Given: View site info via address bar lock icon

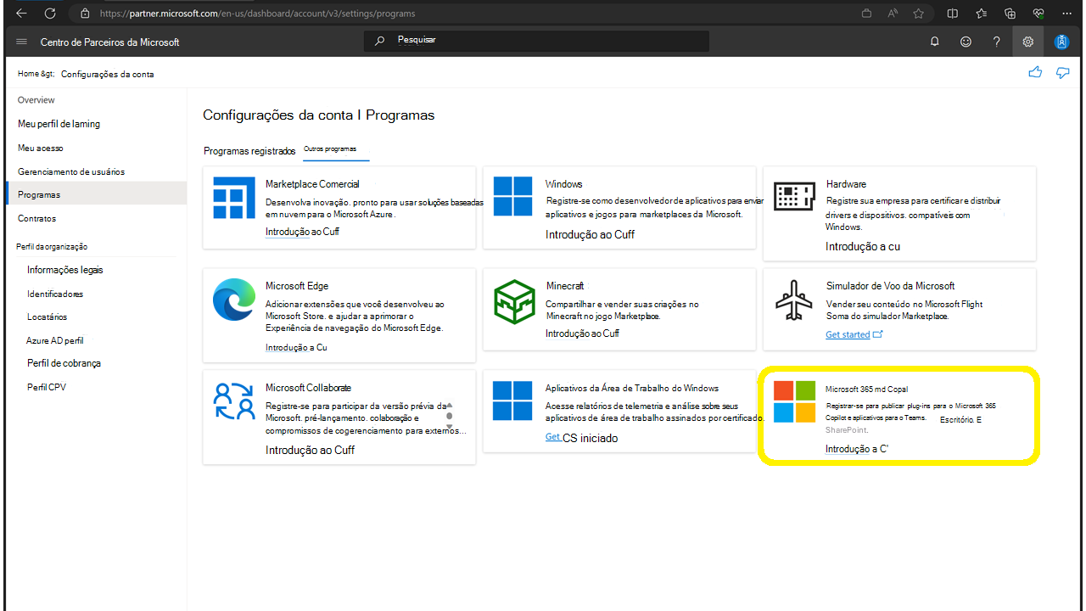Looking at the screenshot, I should [84, 14].
